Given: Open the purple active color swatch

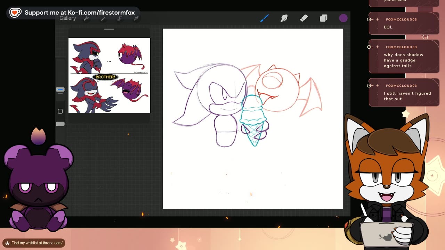Looking at the screenshot, I should tap(343, 18).
